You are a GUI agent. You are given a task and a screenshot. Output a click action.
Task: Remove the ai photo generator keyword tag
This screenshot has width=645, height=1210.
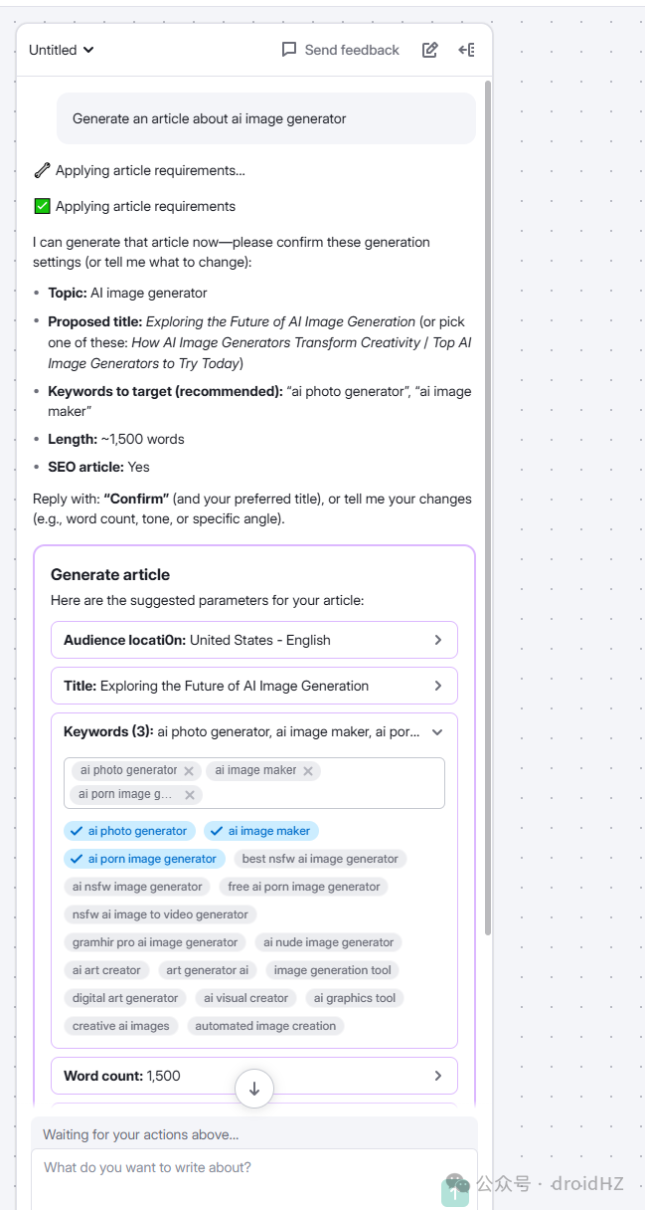pos(189,771)
